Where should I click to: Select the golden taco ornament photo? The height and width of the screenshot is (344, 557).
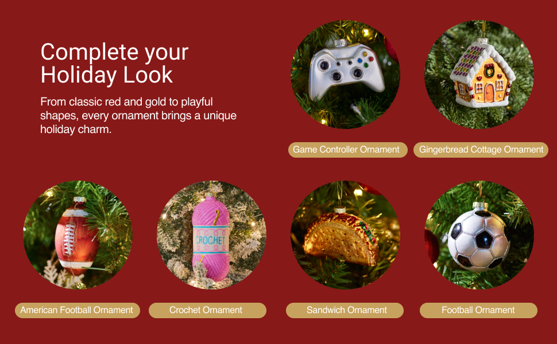tap(345, 235)
